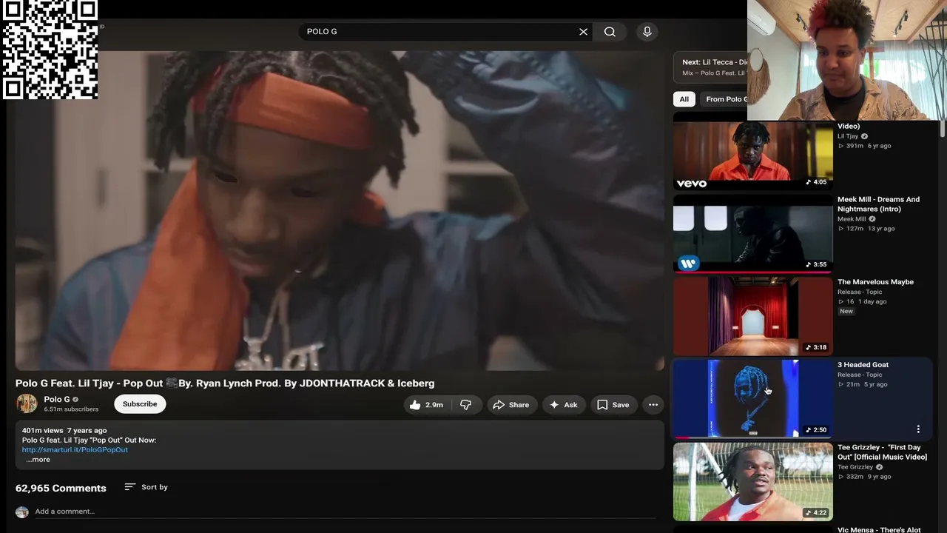This screenshot has width=947, height=533.
Task: Open the Lil Tjay channel name
Action: (x=848, y=136)
